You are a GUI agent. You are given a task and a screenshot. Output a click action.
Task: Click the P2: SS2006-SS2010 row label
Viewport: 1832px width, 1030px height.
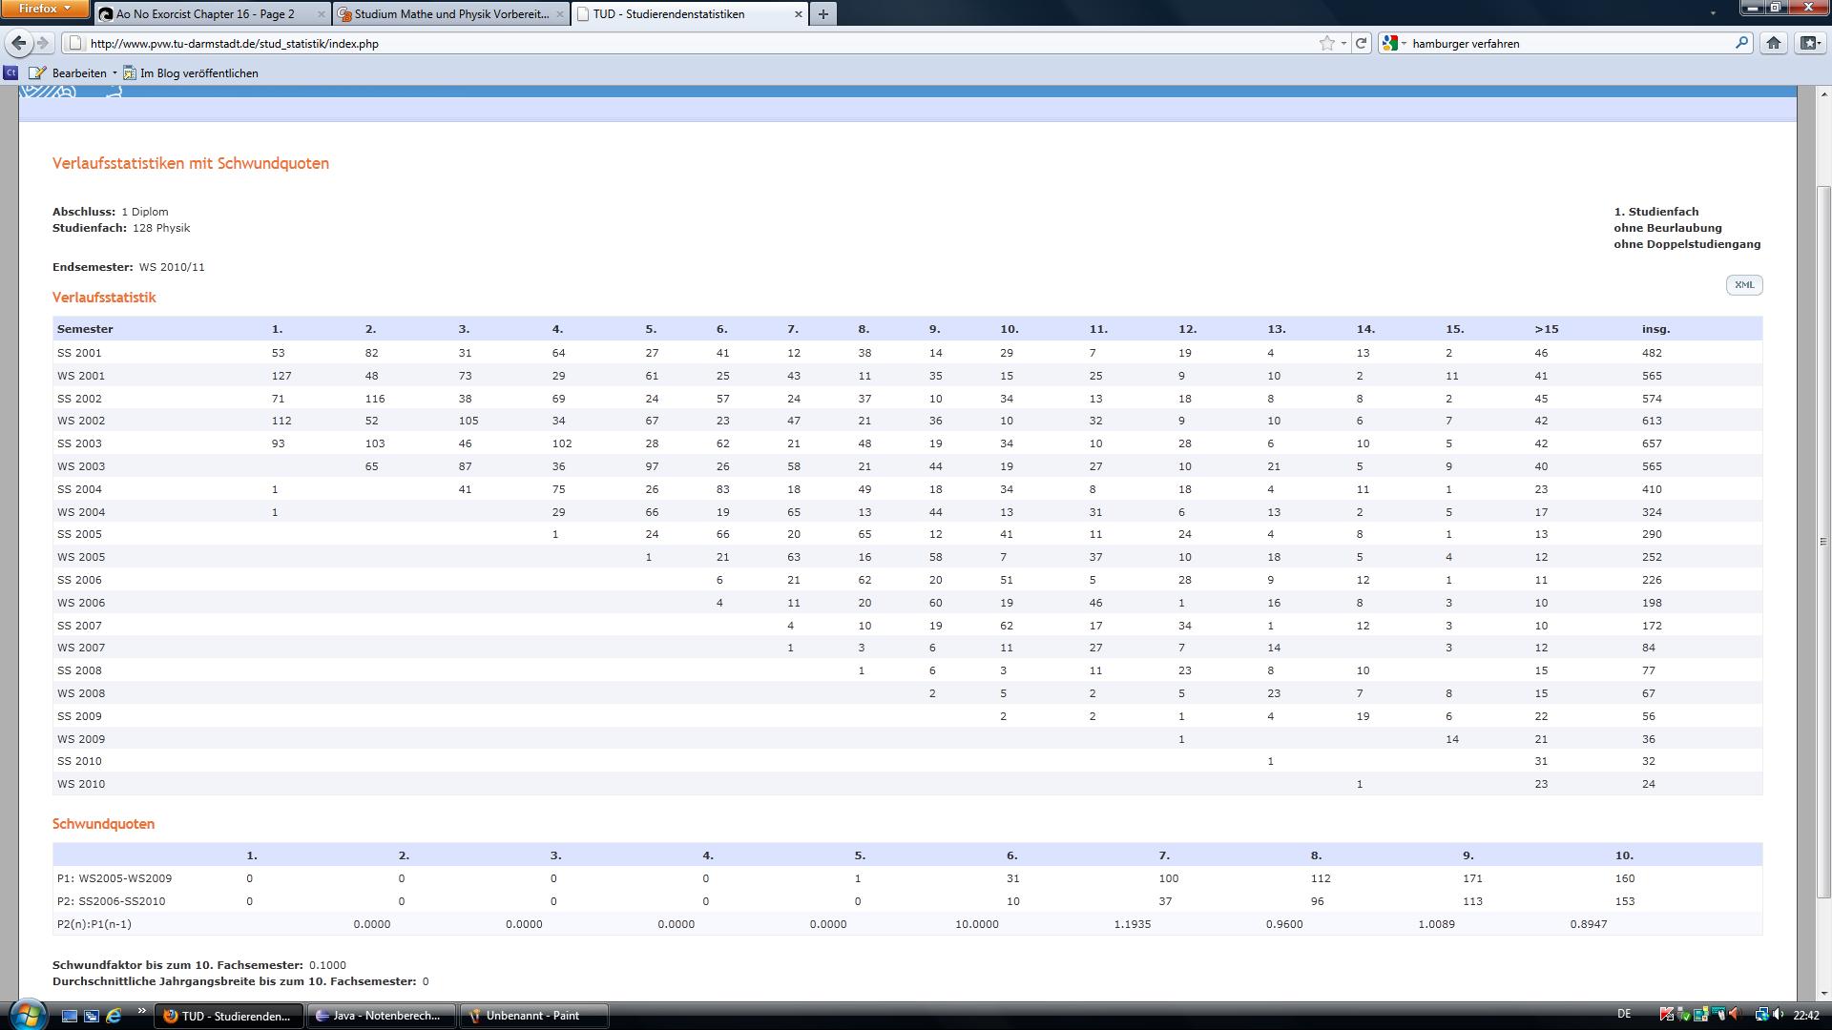(x=112, y=901)
